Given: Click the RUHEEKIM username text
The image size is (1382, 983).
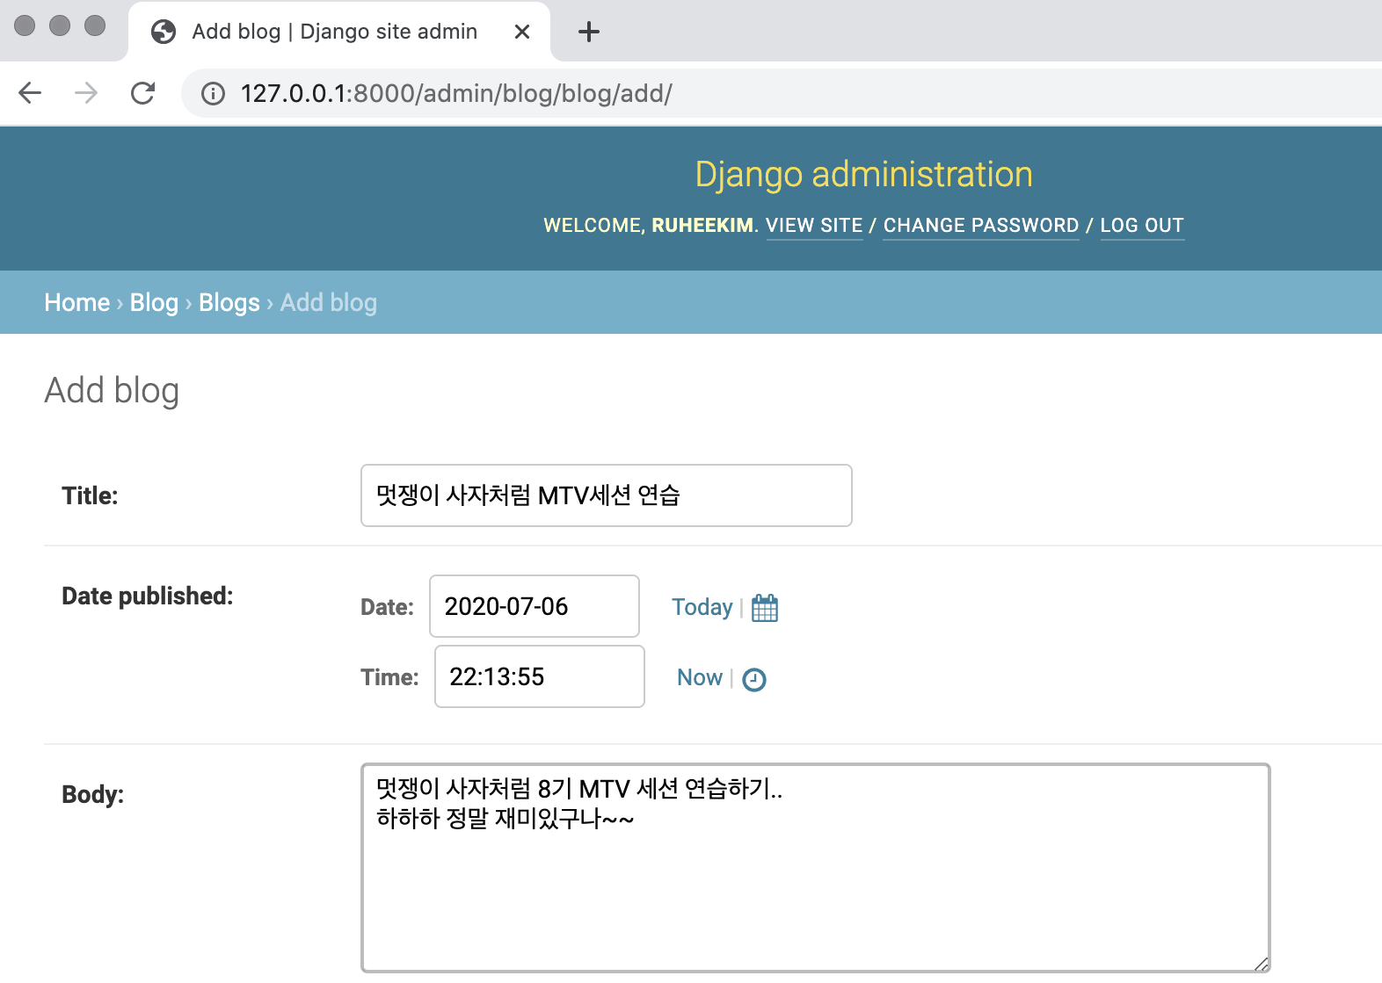Looking at the screenshot, I should pyautogui.click(x=702, y=226).
